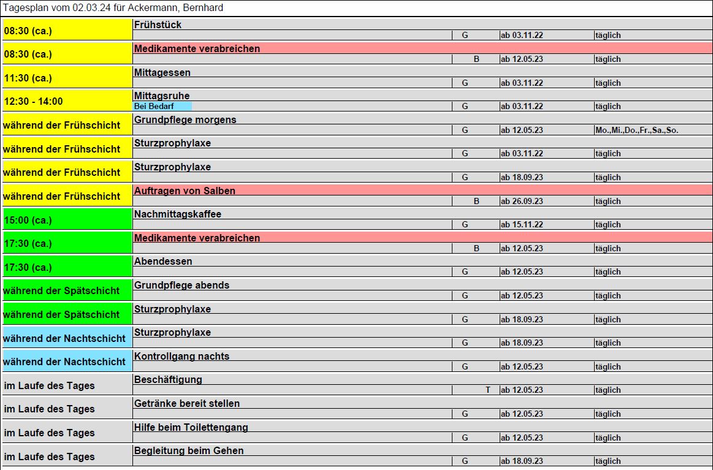Click the T marker in Beschäftigung row
The image size is (713, 470).
pyautogui.click(x=488, y=390)
